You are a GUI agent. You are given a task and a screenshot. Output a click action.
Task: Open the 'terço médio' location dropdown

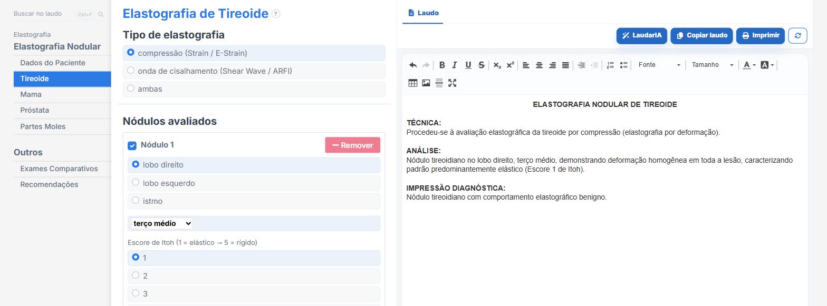tap(162, 223)
